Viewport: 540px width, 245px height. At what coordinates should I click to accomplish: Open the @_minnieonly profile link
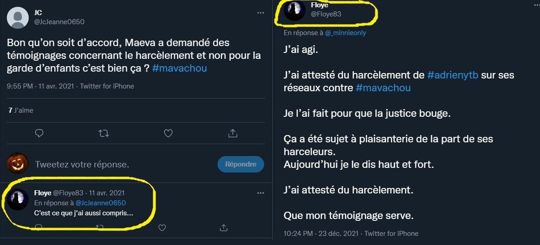(345, 33)
